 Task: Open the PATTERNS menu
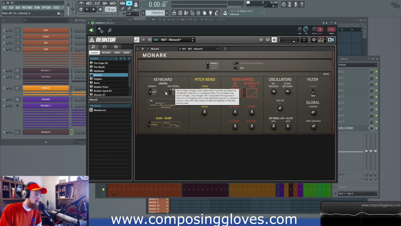coord(27,8)
